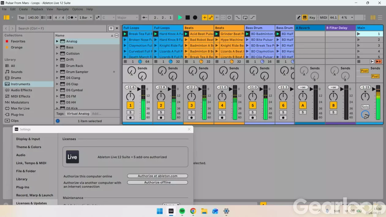Click the Authorize offline button
Image resolution: width=386 pixels, height=217 pixels.
click(157, 182)
